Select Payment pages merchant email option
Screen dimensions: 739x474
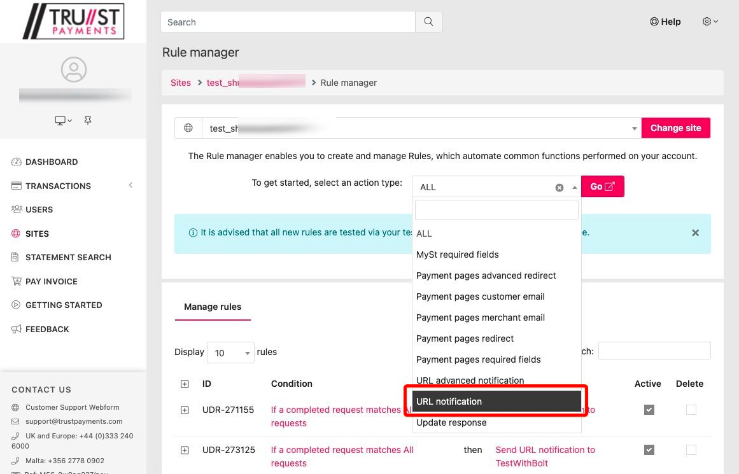click(496, 317)
